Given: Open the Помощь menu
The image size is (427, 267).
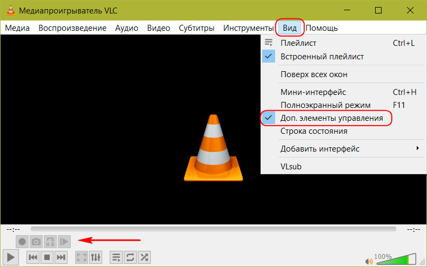Looking at the screenshot, I should click(x=322, y=28).
